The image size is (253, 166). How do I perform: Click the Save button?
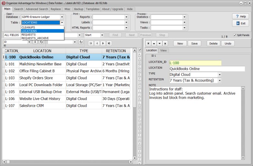[x=194, y=43]
